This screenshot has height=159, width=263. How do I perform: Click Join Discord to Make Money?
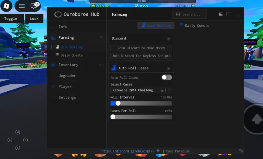coord(141,48)
